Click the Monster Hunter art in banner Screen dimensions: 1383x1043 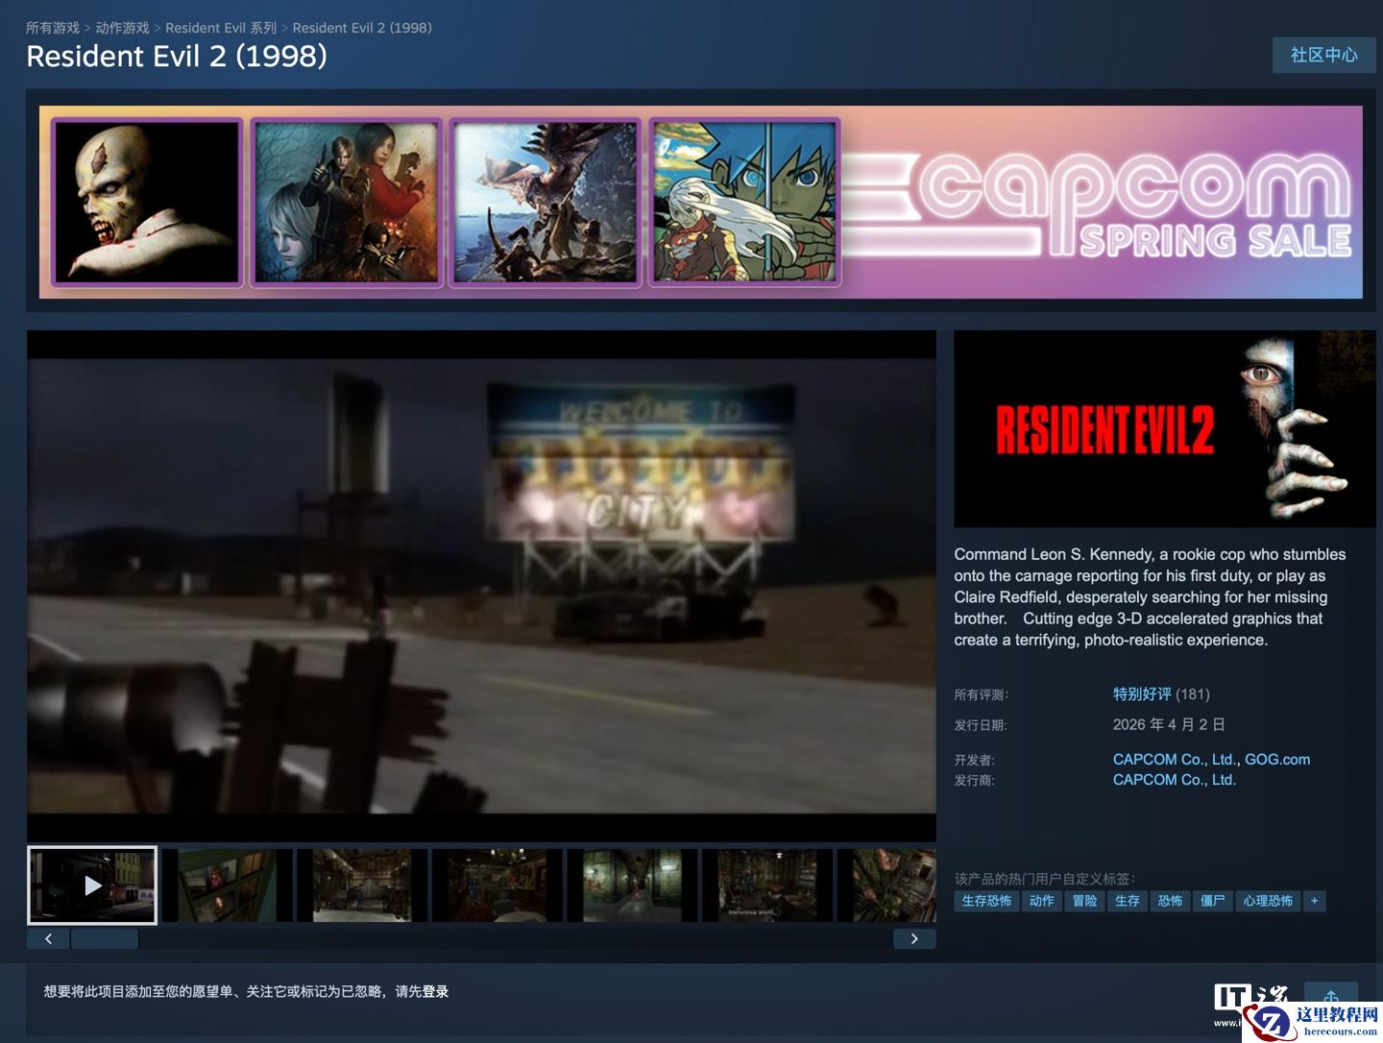click(x=545, y=203)
